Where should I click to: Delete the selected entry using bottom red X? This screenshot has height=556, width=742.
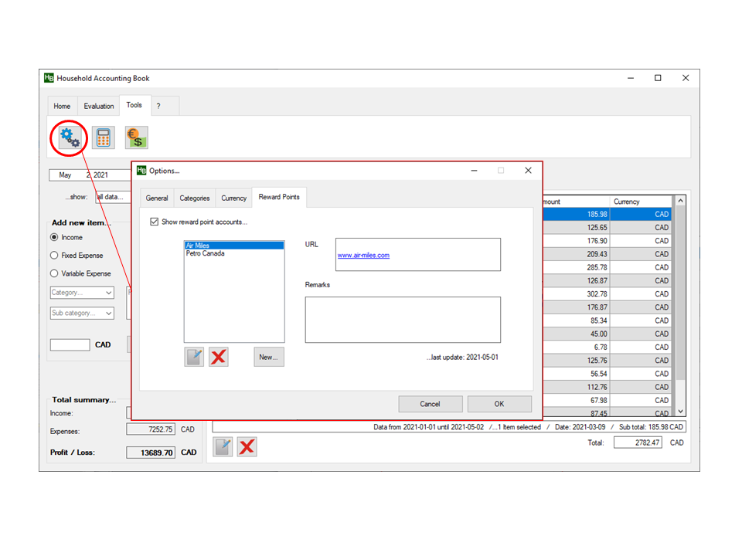click(x=247, y=446)
